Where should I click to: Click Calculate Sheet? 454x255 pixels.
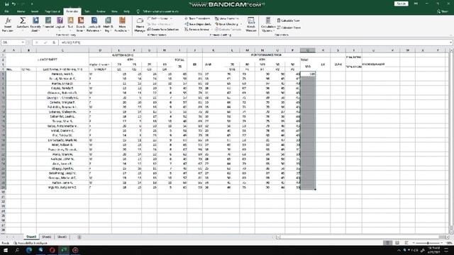289,28
